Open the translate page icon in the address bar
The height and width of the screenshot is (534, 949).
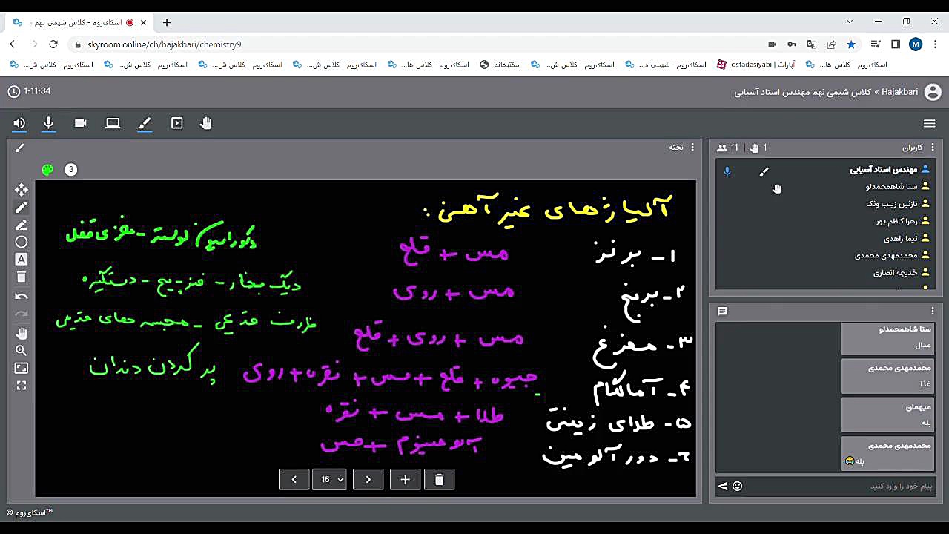pyautogui.click(x=812, y=44)
